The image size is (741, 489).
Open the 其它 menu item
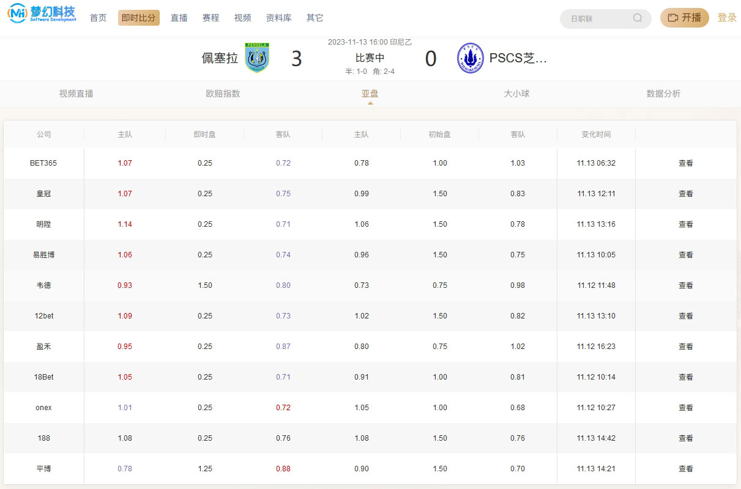(315, 18)
